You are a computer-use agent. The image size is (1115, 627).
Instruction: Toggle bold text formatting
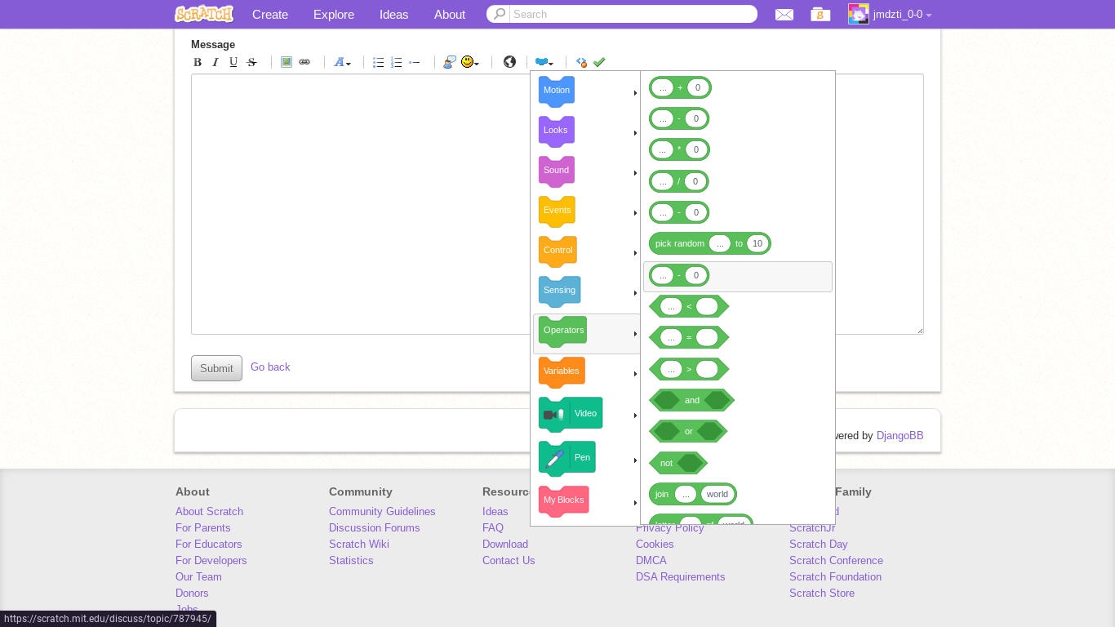tap(197, 62)
